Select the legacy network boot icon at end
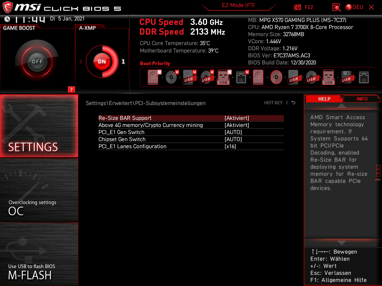Screen dimensions: 382x286 tap(364, 77)
